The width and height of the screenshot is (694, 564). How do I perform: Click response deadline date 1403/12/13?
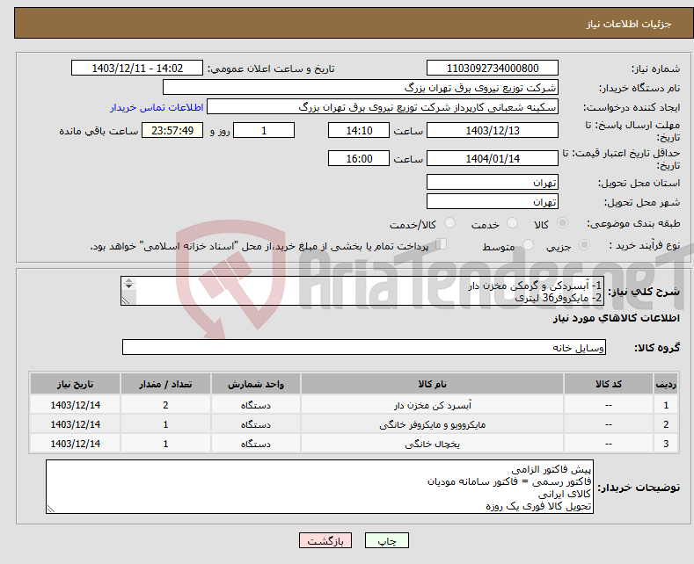tap(493, 130)
